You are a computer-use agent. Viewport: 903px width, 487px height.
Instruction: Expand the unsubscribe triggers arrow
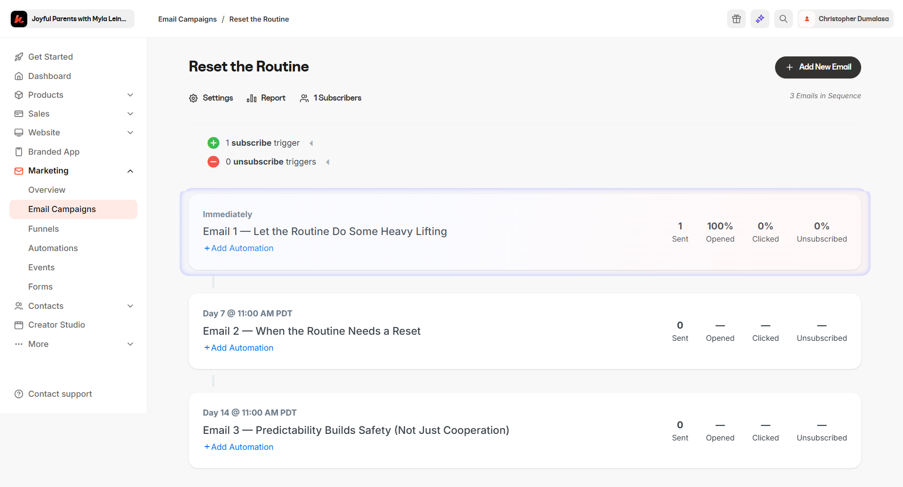pyautogui.click(x=328, y=162)
